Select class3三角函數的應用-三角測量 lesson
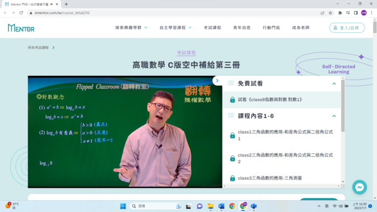This screenshot has height=212, width=377. click(270, 178)
